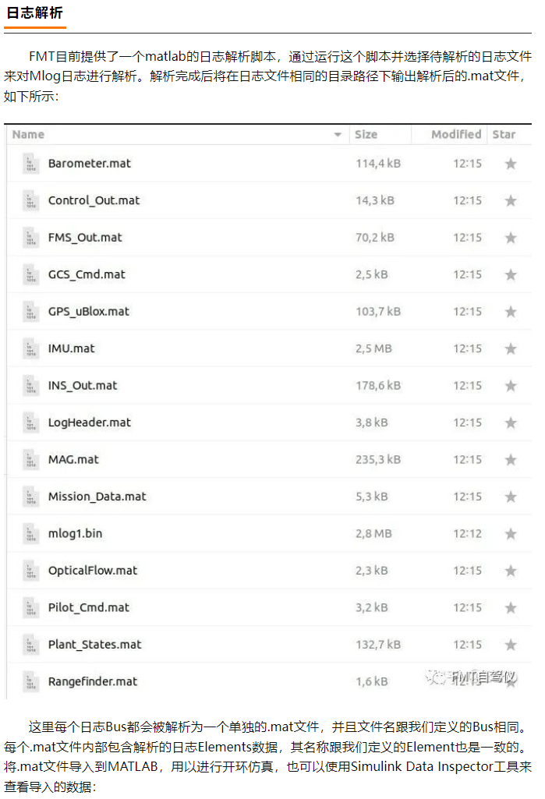Select the Pilot_Cmd.mat file row
The image size is (545, 799).
pos(269,607)
